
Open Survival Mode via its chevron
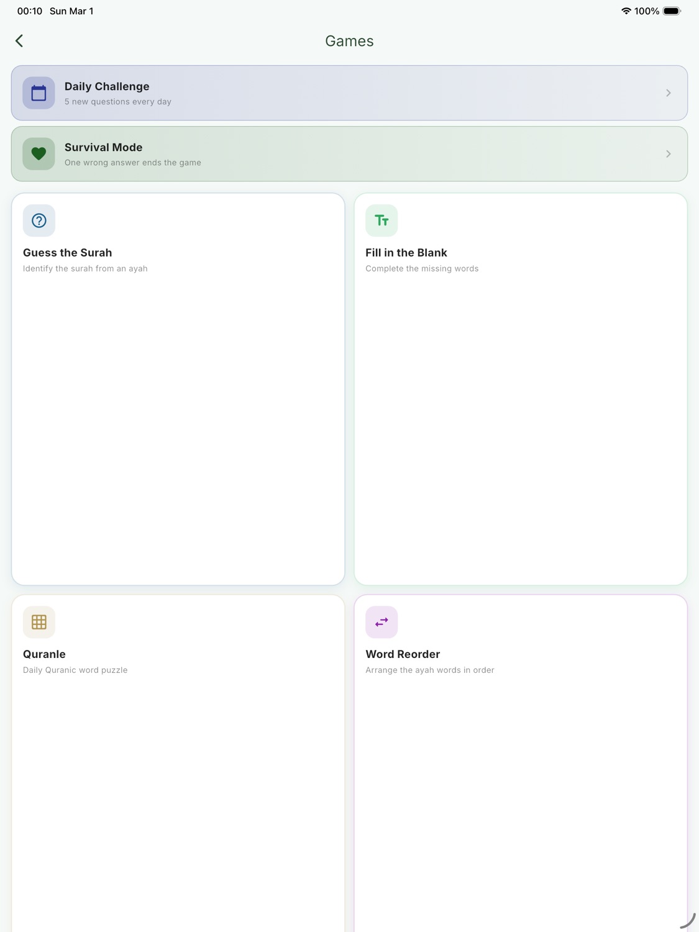tap(669, 154)
